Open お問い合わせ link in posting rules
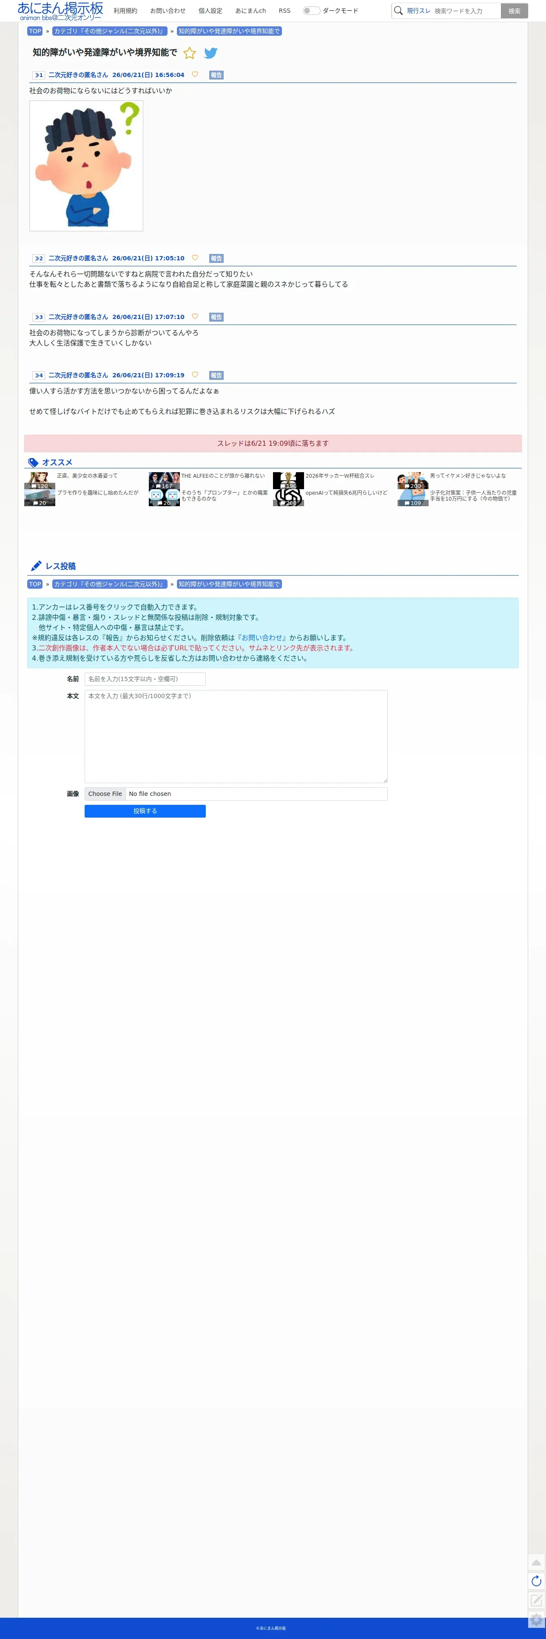The image size is (546, 1639). (262, 638)
